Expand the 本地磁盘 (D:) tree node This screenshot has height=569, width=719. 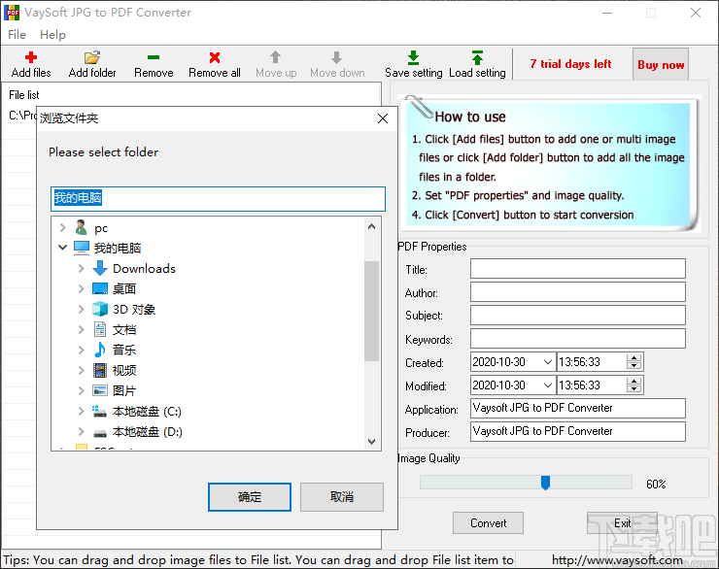tap(82, 431)
